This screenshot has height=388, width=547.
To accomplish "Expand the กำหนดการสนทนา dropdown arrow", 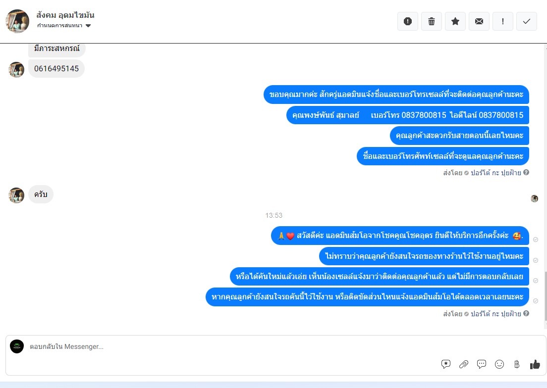I will 88,26.
